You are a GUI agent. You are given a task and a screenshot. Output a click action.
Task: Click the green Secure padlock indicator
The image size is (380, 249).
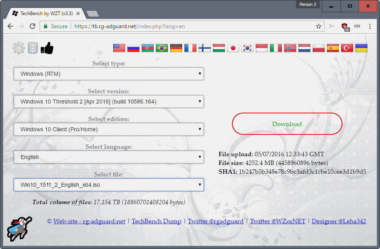[x=55, y=26]
